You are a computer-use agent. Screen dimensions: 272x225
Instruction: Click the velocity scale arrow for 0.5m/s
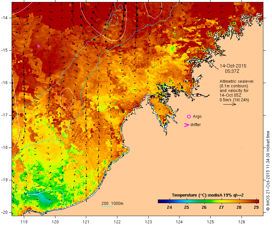230,104
